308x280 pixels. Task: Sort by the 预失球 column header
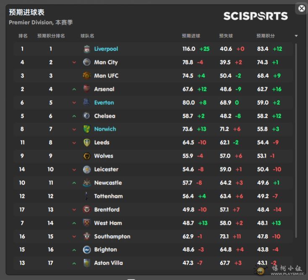pos(226,36)
